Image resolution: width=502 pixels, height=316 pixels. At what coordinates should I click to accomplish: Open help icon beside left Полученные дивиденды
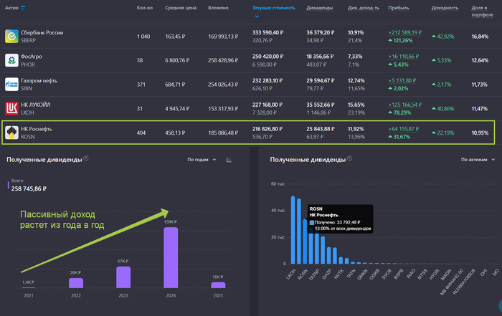pos(86,158)
